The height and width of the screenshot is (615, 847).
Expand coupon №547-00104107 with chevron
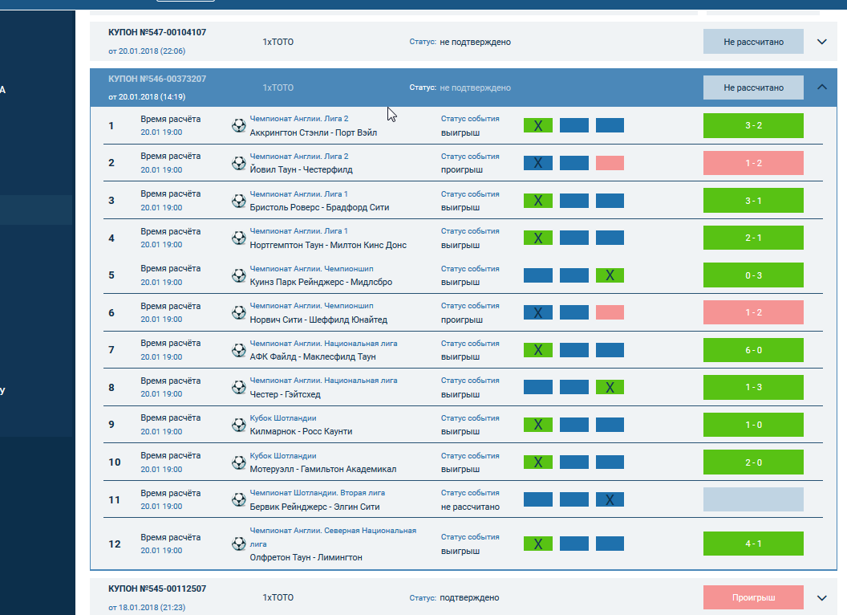coord(821,42)
